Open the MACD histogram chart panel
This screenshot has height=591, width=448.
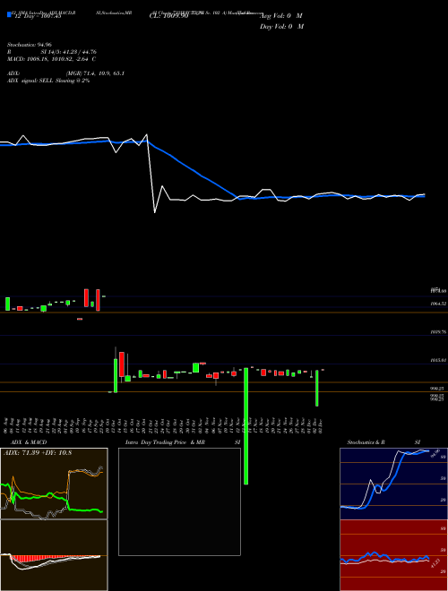pos(54,555)
